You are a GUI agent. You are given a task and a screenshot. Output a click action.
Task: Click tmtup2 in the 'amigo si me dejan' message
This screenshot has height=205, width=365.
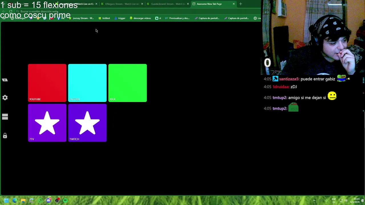tap(279, 98)
